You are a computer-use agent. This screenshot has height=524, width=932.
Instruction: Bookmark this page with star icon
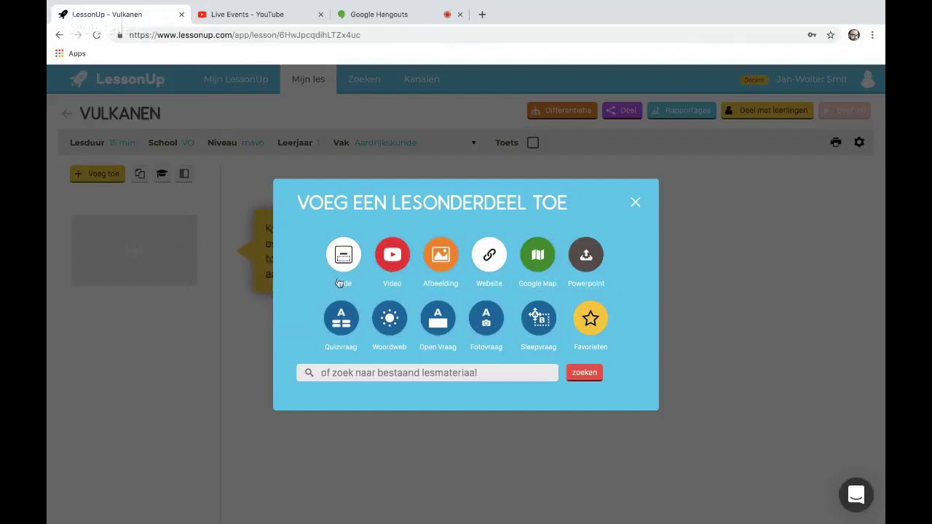(830, 35)
